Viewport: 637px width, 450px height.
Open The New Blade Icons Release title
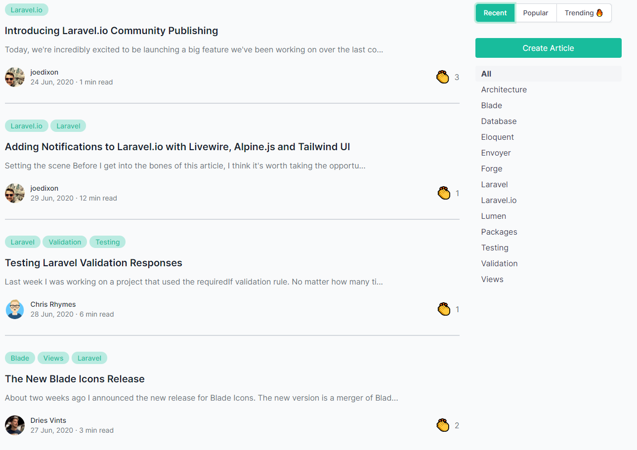[75, 379]
